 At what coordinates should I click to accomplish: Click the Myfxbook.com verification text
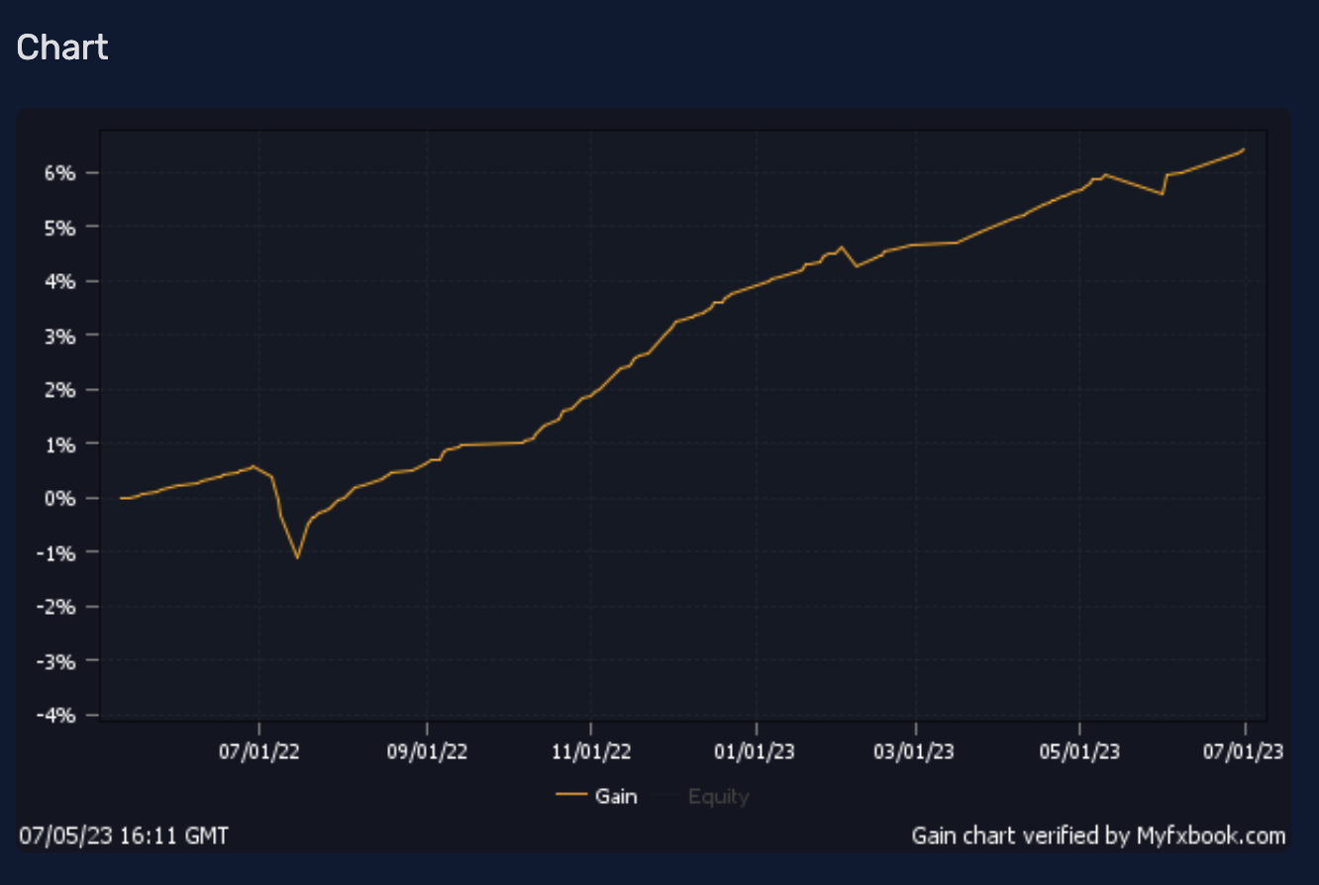click(x=1098, y=836)
